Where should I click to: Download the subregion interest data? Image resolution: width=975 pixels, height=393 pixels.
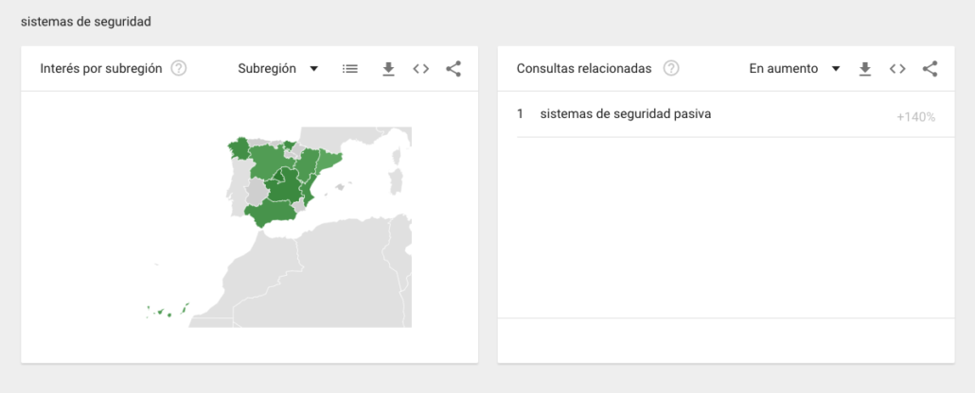(388, 69)
